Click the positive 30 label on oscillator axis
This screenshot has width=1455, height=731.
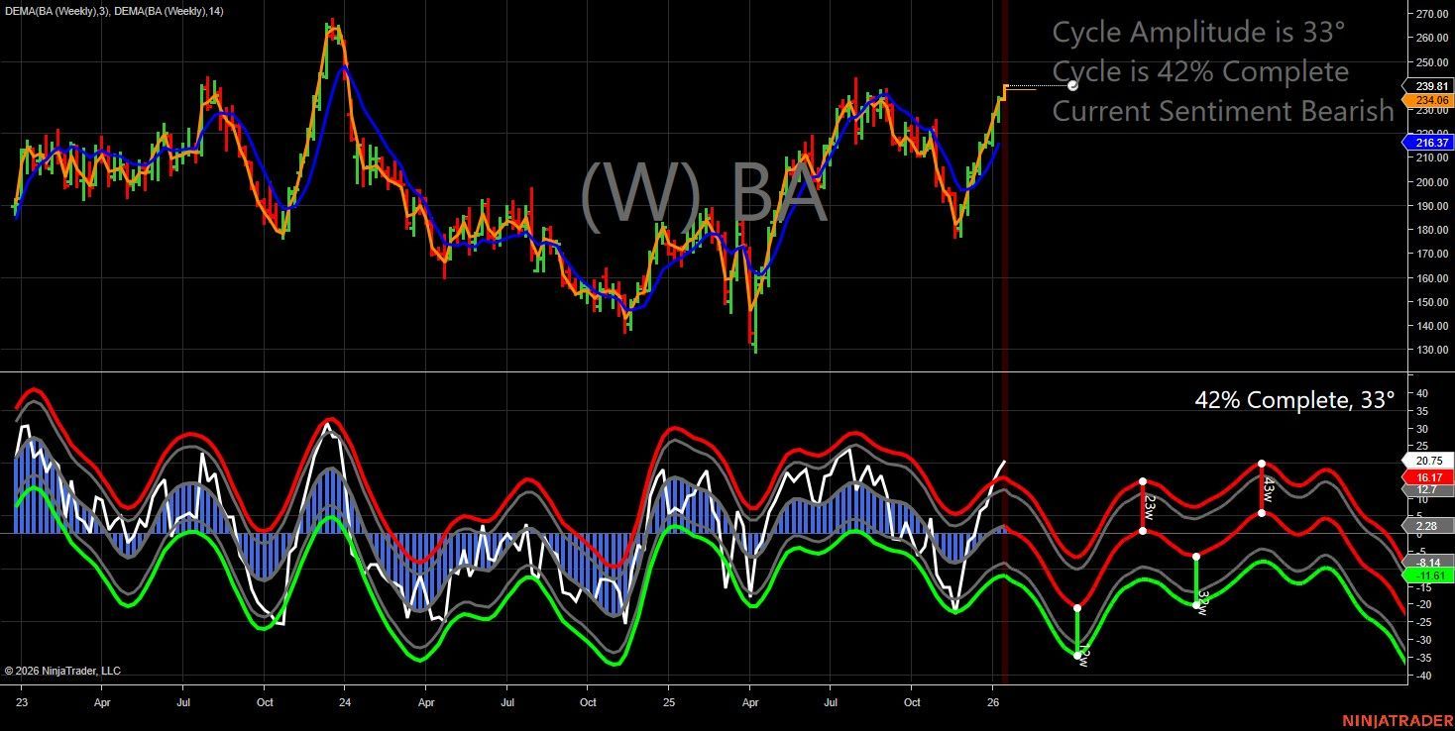[x=1421, y=429]
